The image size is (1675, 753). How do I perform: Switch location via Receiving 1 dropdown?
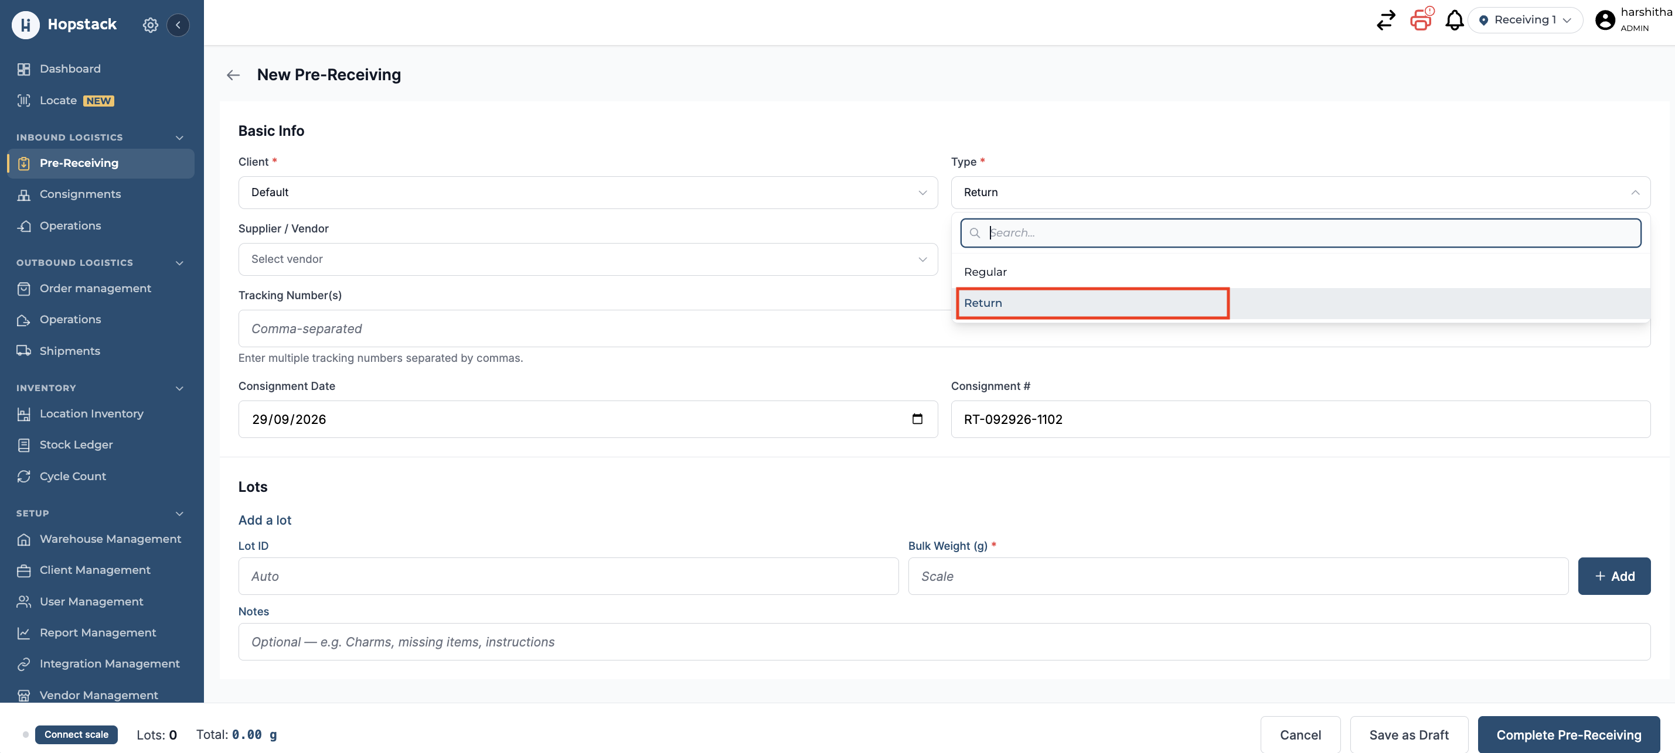click(1526, 20)
